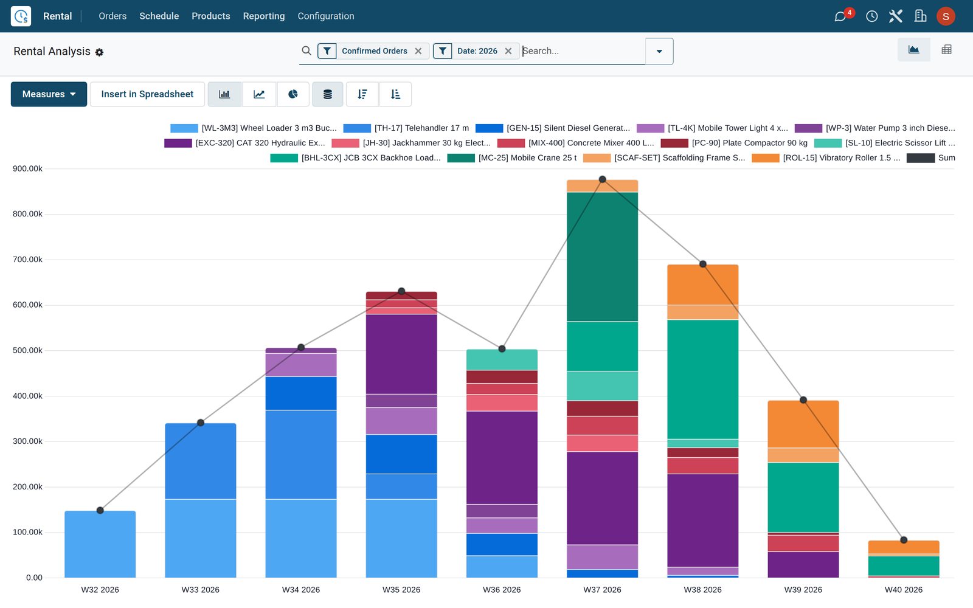Toggle the Telehandler 17 m legend entry
Viewport: 973px width, 608px height.
(x=406, y=128)
